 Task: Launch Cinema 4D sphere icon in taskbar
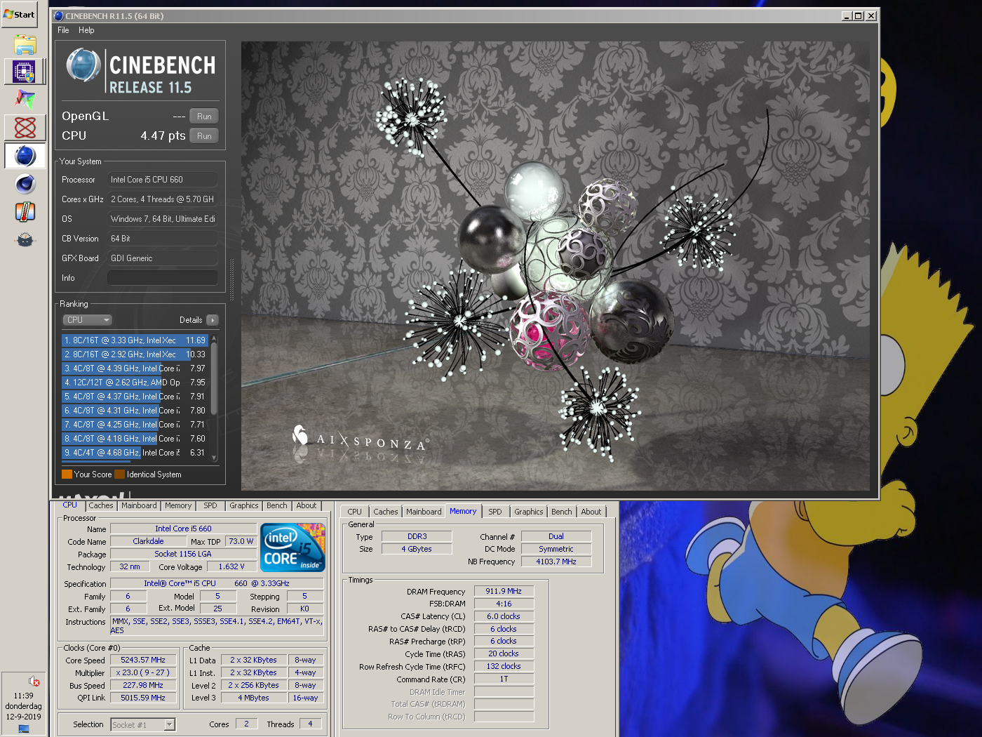click(x=25, y=184)
